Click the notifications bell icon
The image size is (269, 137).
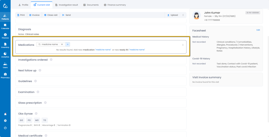pyautogui.click(x=5, y=114)
